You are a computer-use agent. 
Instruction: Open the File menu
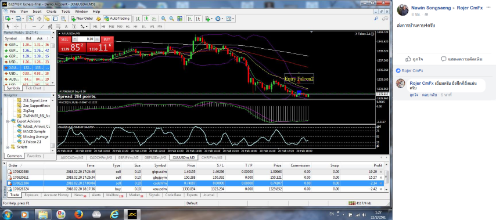click(x=13, y=12)
